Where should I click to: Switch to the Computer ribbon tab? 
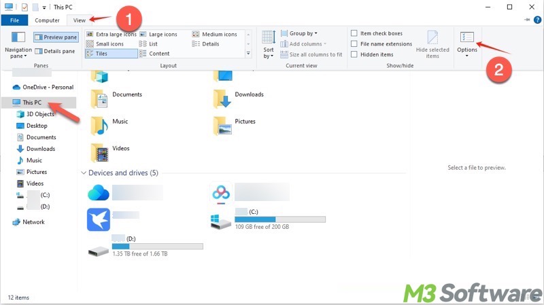pos(48,20)
